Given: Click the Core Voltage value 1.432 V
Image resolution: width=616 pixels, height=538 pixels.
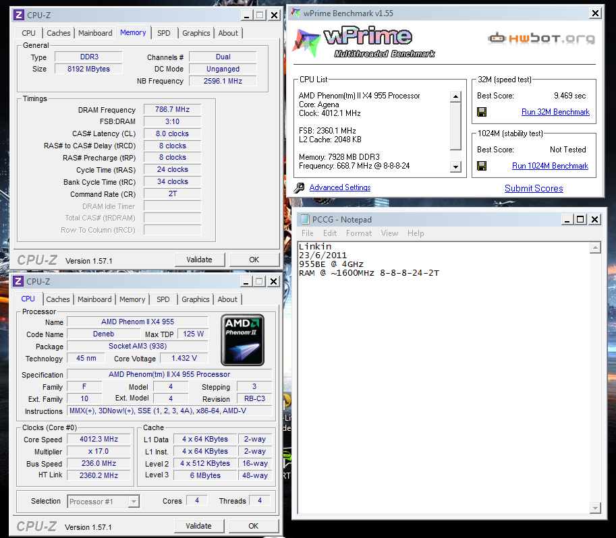Looking at the screenshot, I should [184, 358].
